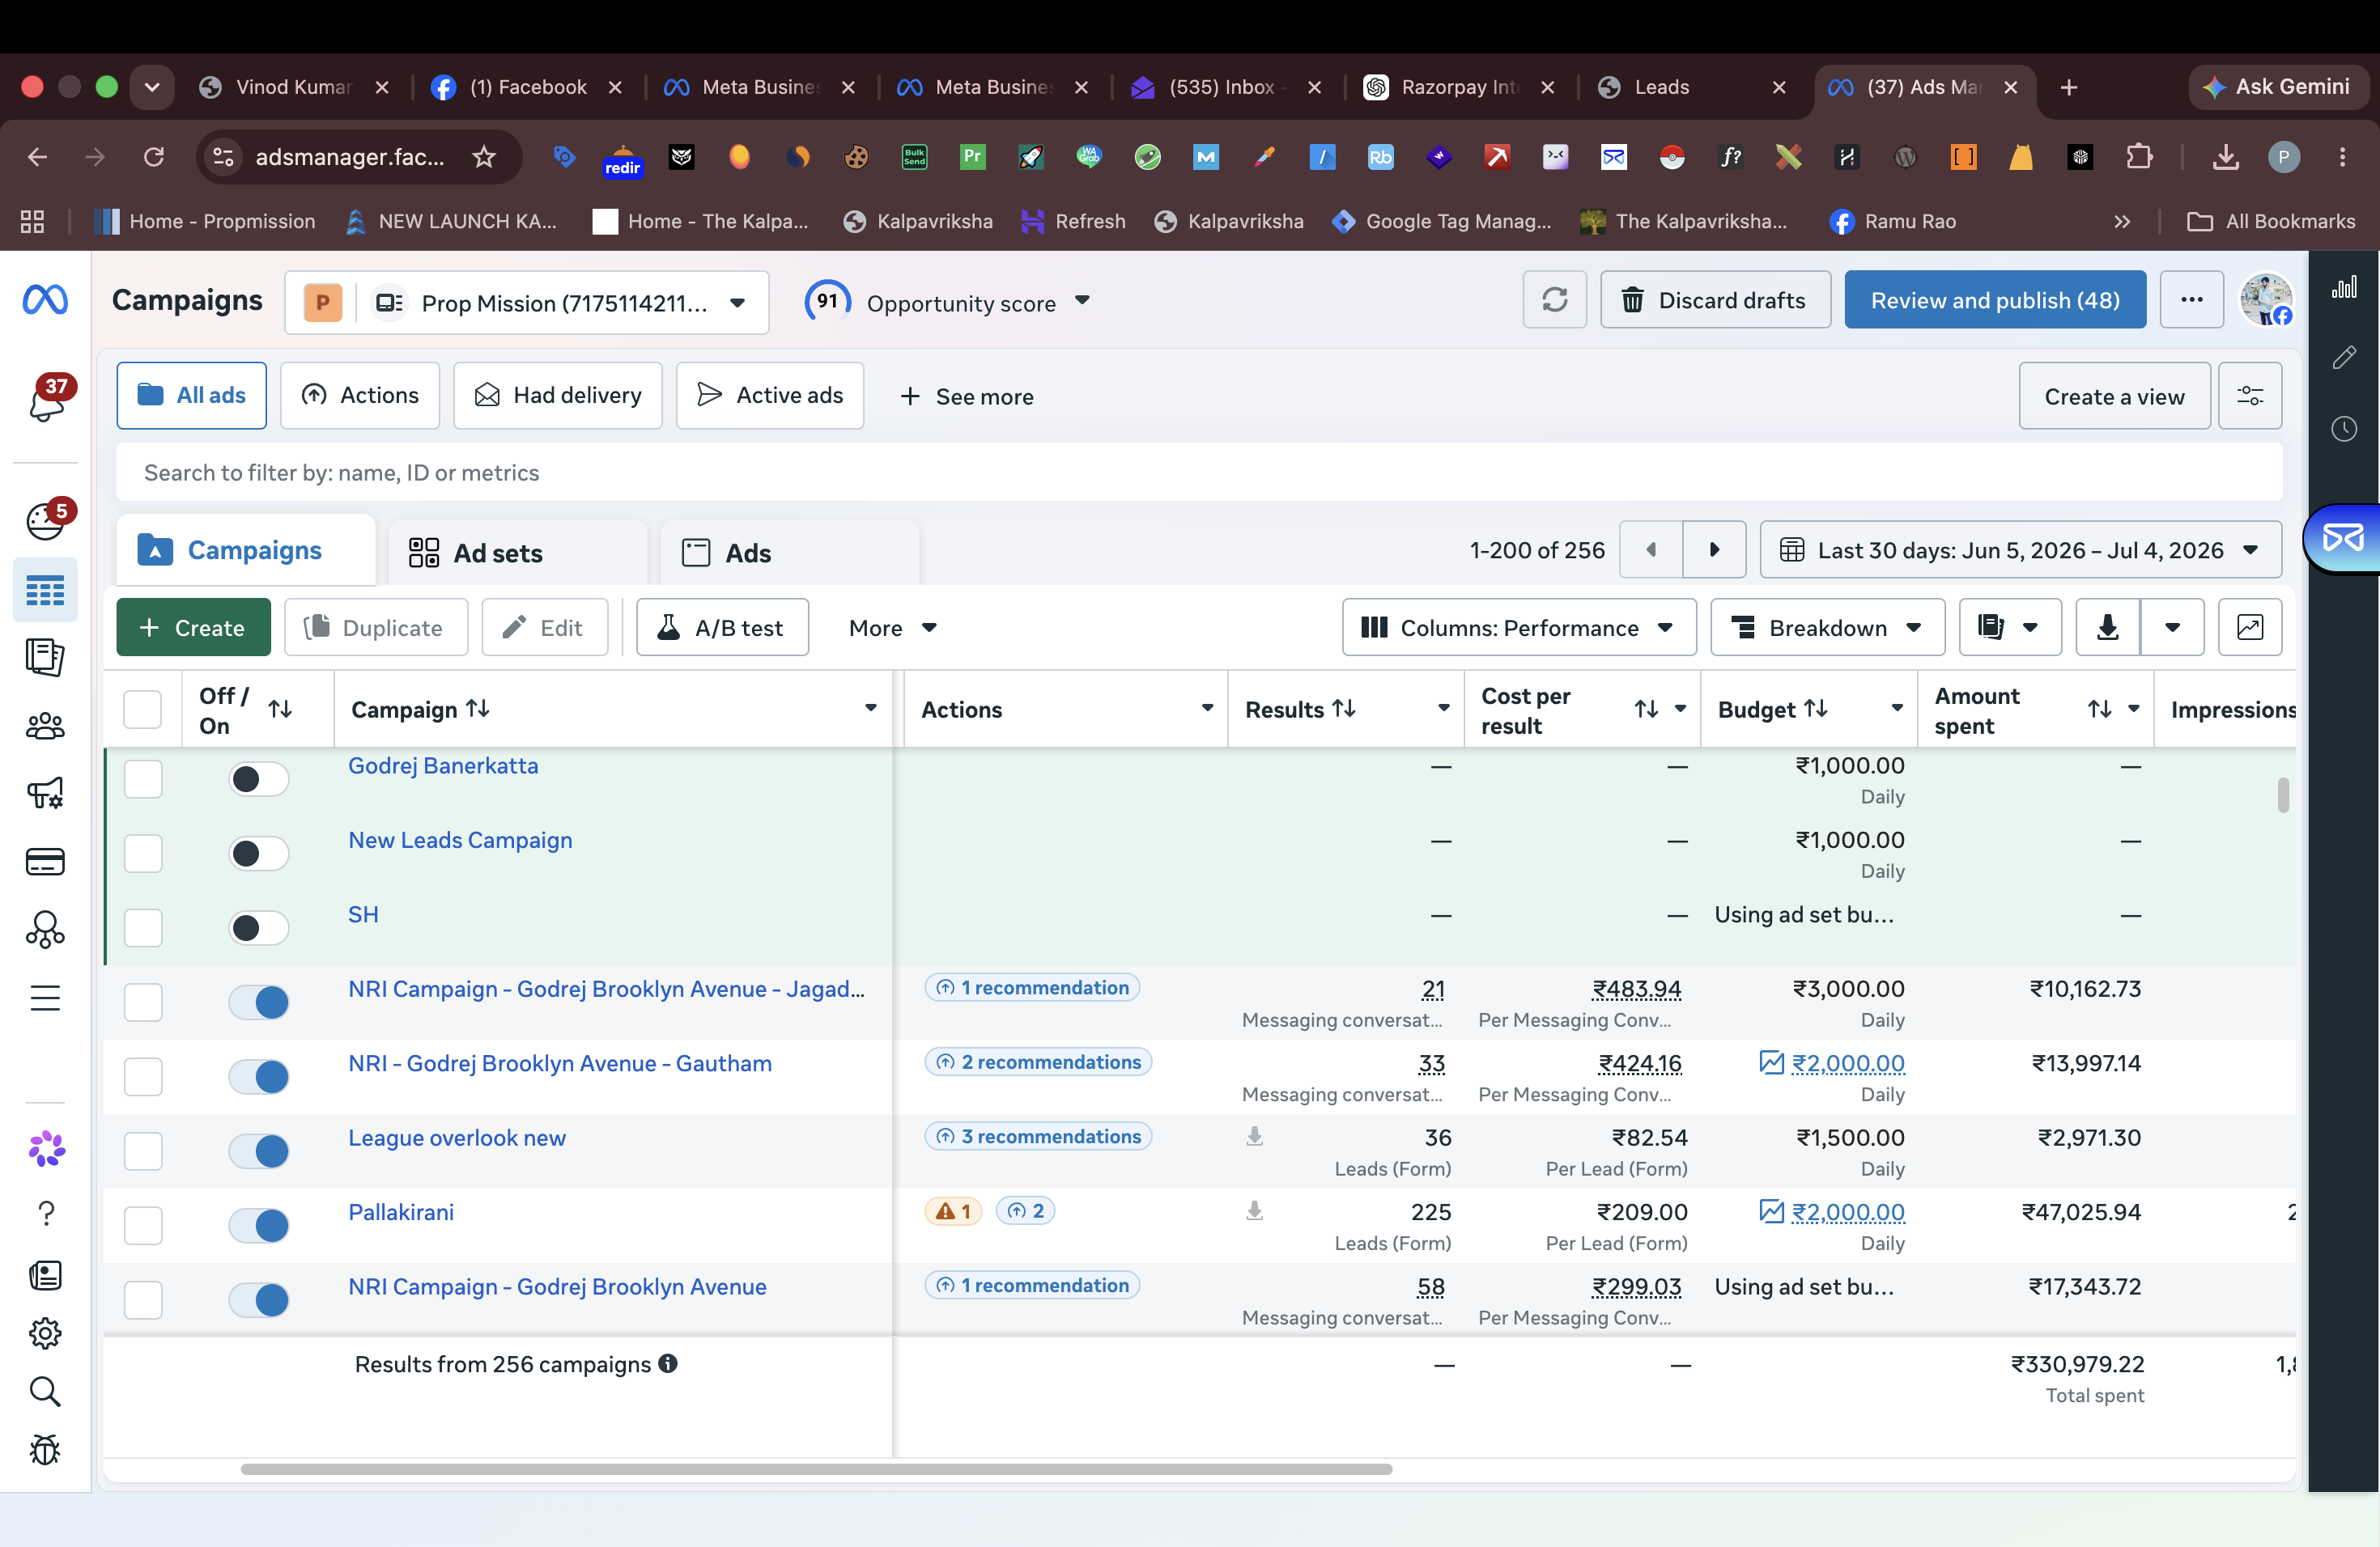The width and height of the screenshot is (2380, 1547).
Task: Click search filter input field
Action: click(1198, 473)
